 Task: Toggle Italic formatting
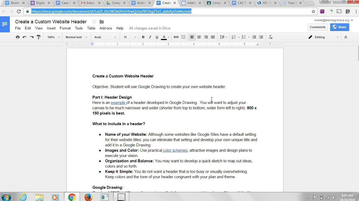(150, 37)
